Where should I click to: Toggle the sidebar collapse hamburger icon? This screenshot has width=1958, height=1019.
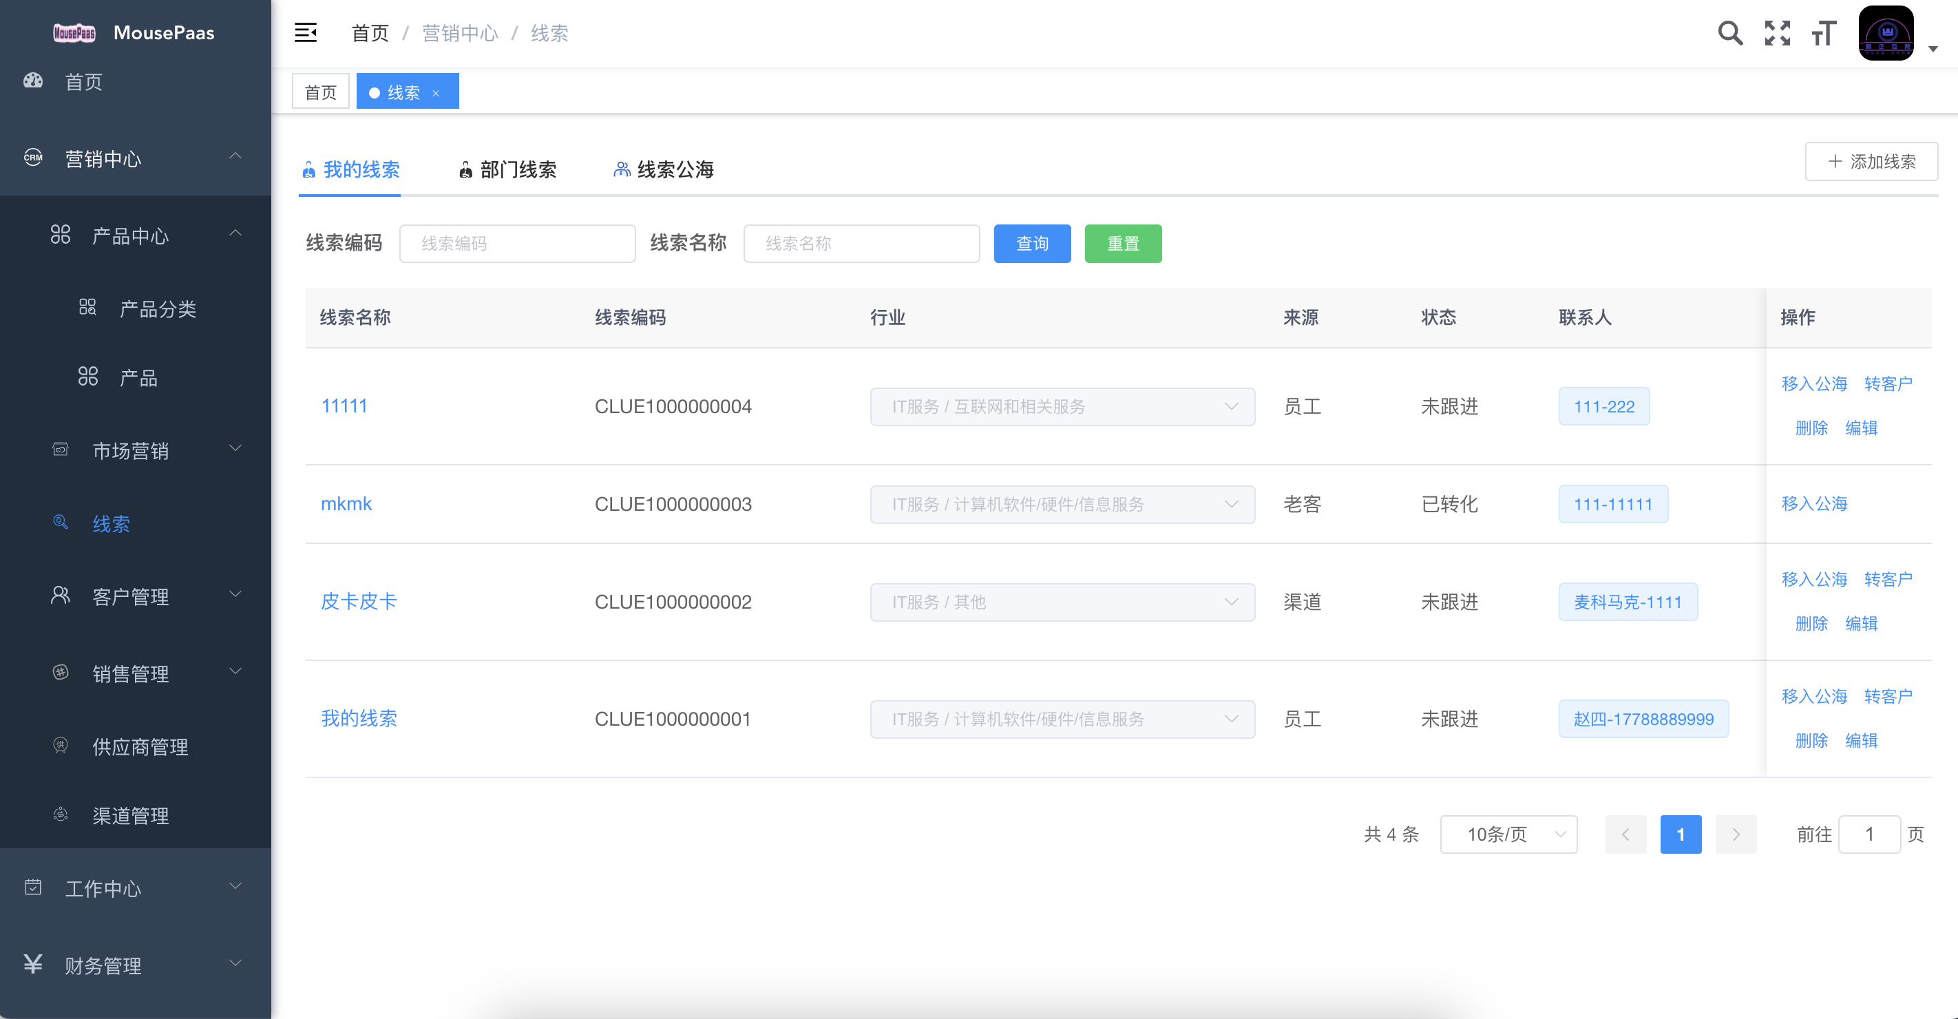pos(306,32)
